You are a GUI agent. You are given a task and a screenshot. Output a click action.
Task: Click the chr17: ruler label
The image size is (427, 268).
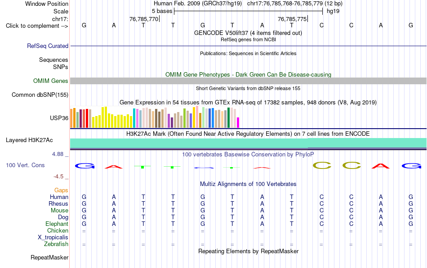click(60, 19)
